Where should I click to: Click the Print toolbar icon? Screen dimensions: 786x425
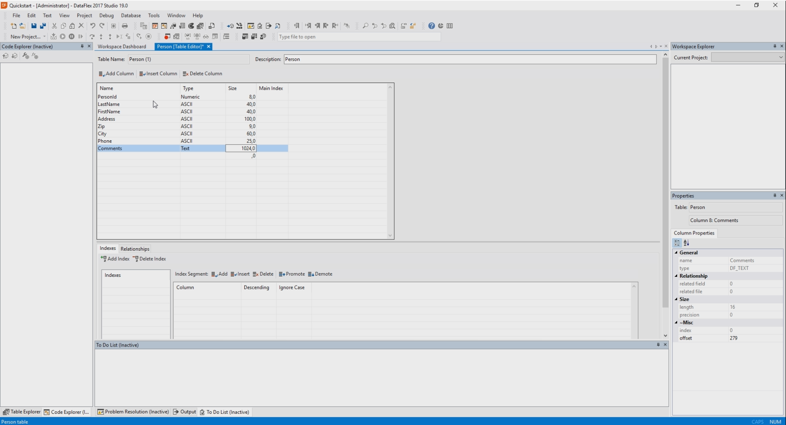tap(125, 26)
